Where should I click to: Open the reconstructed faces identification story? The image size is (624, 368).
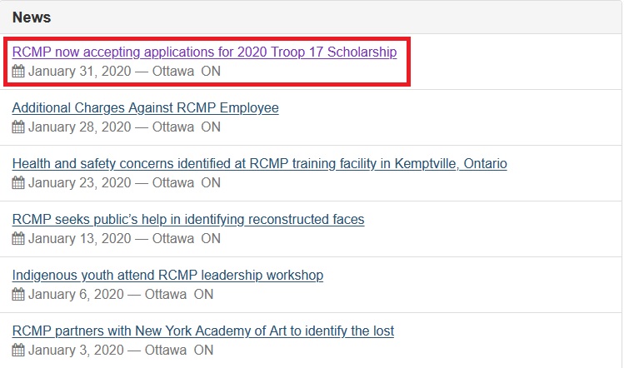click(x=188, y=220)
